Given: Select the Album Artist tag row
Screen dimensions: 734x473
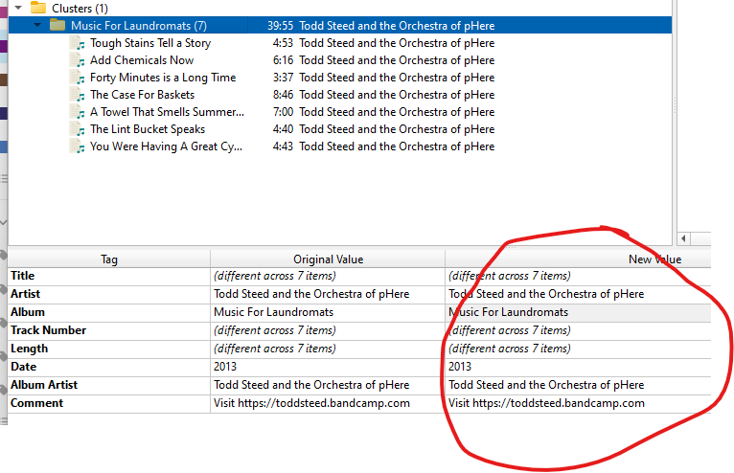Looking at the screenshot, I should pos(359,386).
